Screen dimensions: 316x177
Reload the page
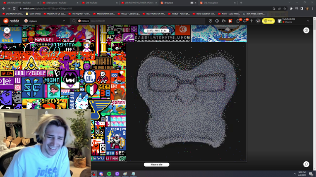pyautogui.click(x=14, y=9)
